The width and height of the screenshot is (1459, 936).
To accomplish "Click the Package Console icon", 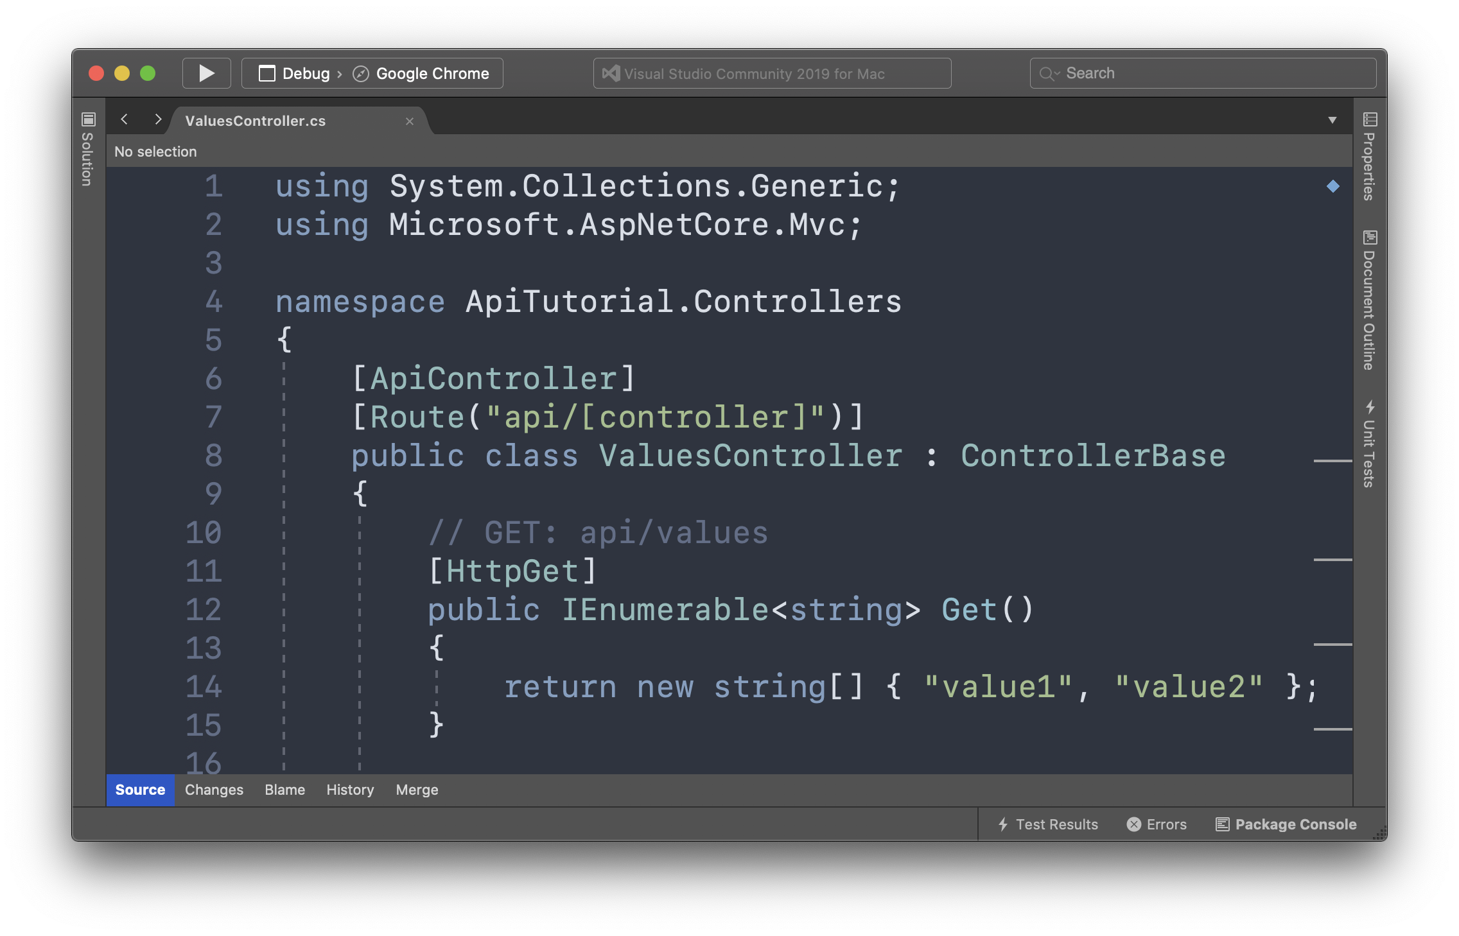I will (x=1223, y=824).
